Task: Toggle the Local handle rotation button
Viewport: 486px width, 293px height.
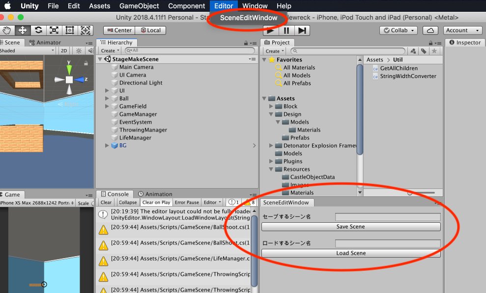Action: click(151, 30)
